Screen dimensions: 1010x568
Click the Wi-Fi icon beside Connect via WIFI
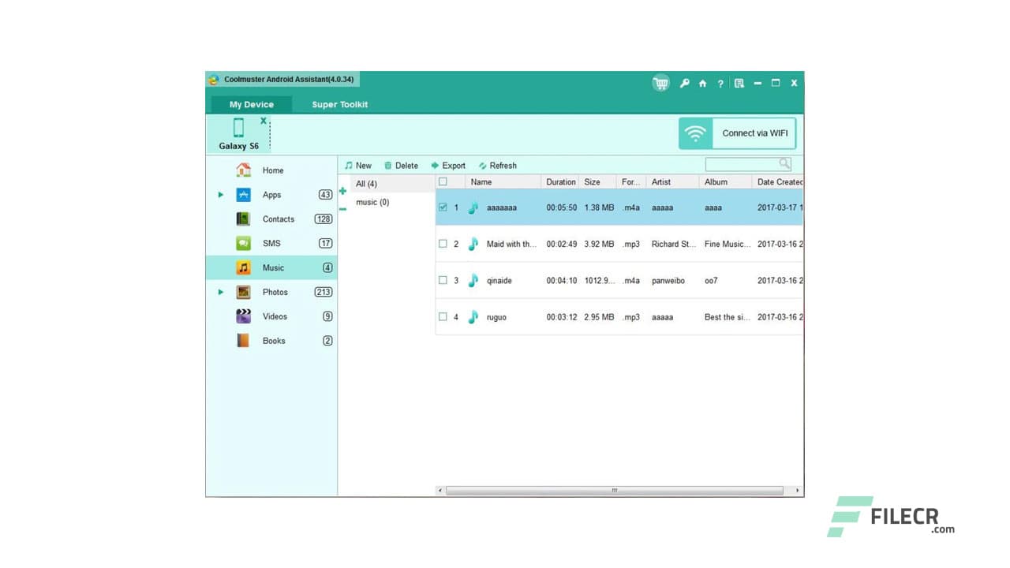pyautogui.click(x=695, y=133)
